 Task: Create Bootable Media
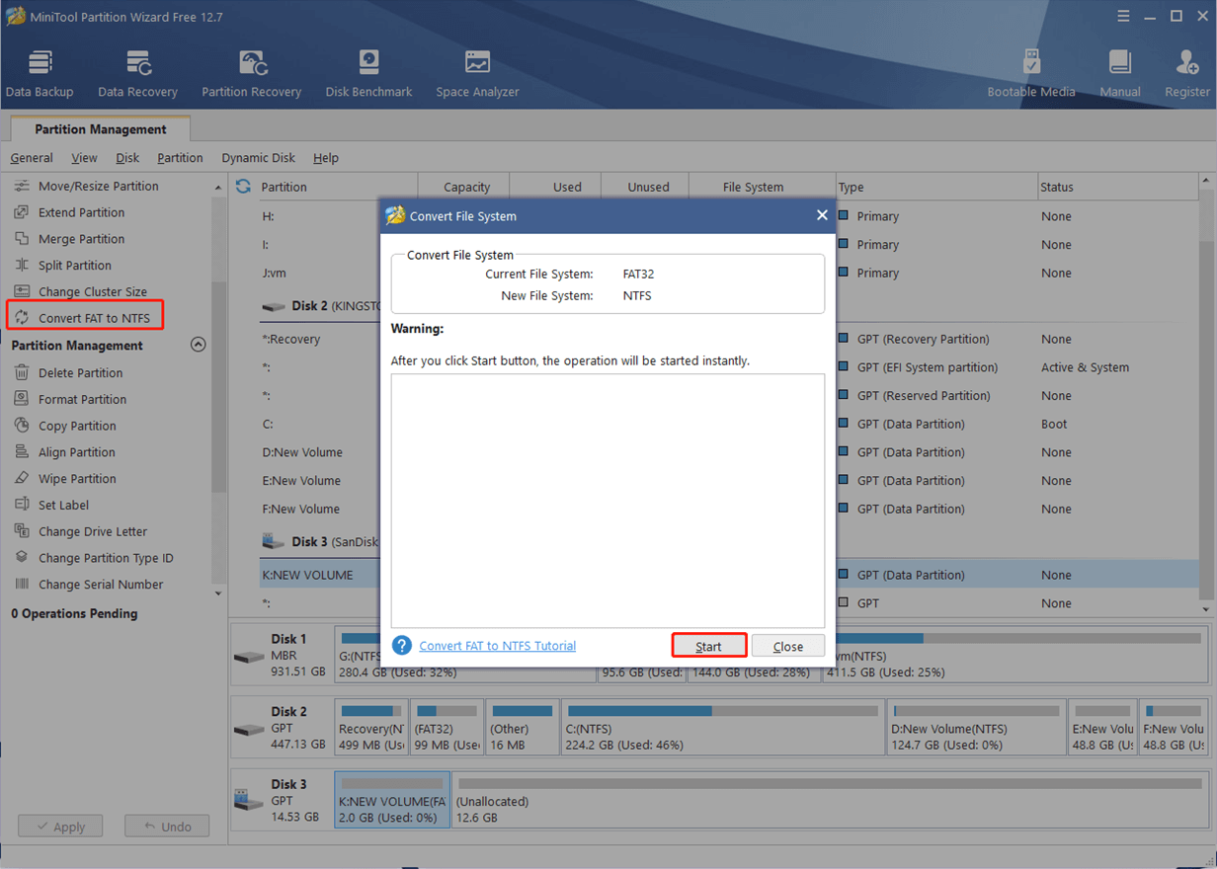pyautogui.click(x=1031, y=74)
